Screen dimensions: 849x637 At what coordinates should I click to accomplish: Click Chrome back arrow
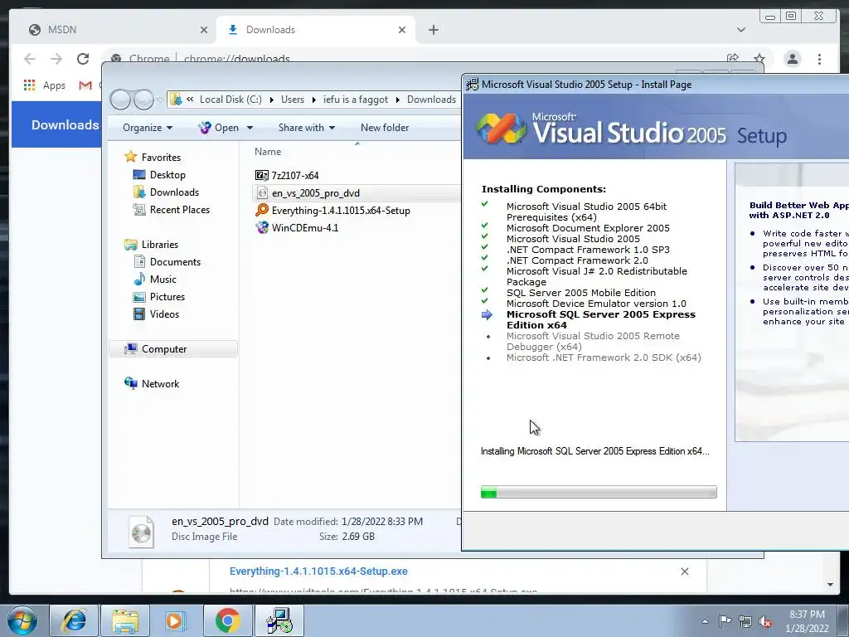[x=30, y=59]
